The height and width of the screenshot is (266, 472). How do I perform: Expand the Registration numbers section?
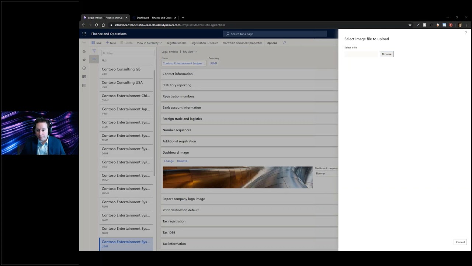(x=250, y=96)
